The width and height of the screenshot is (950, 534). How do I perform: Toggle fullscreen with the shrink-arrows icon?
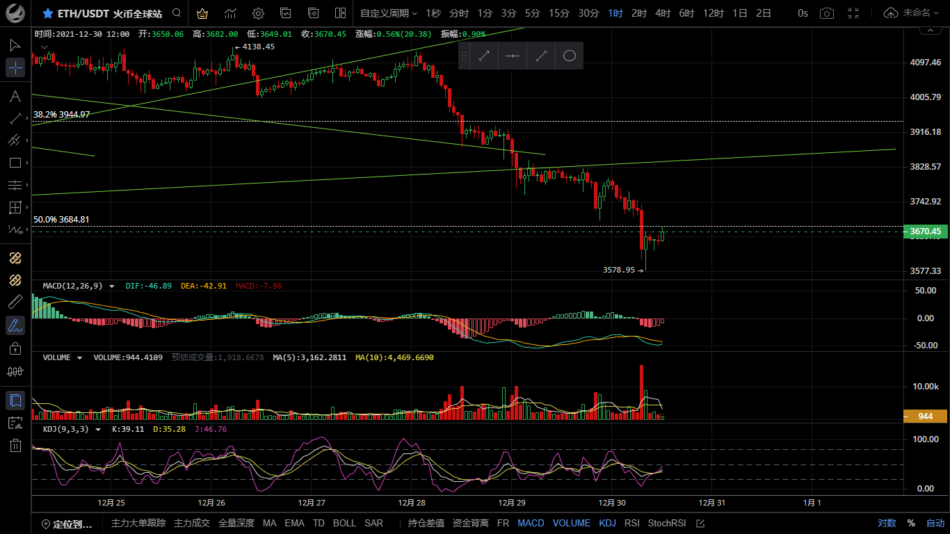pyautogui.click(x=853, y=13)
